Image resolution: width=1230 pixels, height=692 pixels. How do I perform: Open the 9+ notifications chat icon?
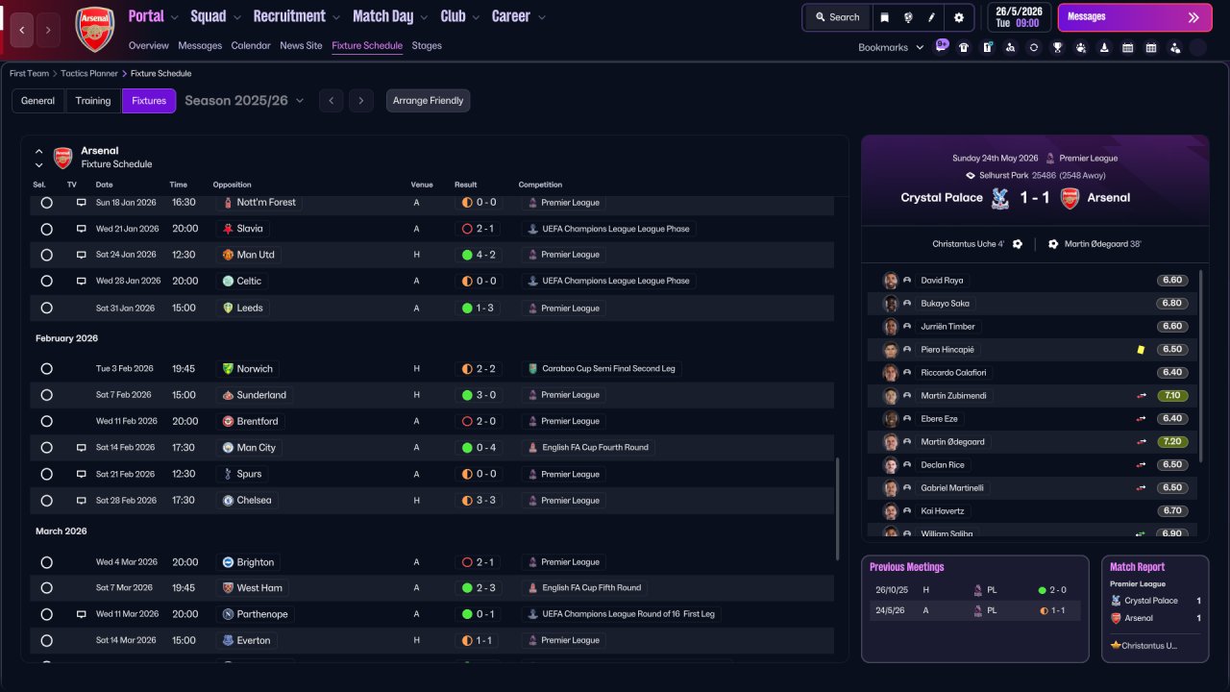pyautogui.click(x=942, y=46)
